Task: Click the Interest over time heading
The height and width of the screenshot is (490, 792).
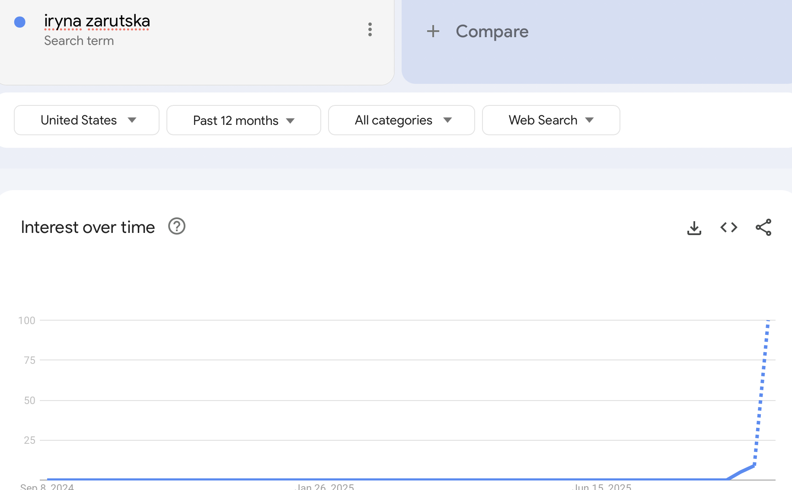Action: click(x=88, y=227)
